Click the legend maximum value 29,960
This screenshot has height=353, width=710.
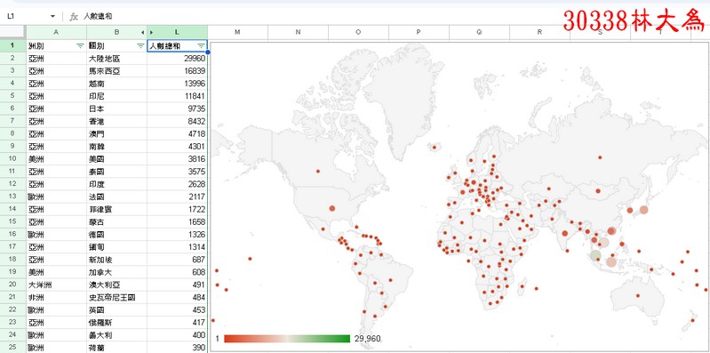tap(367, 339)
